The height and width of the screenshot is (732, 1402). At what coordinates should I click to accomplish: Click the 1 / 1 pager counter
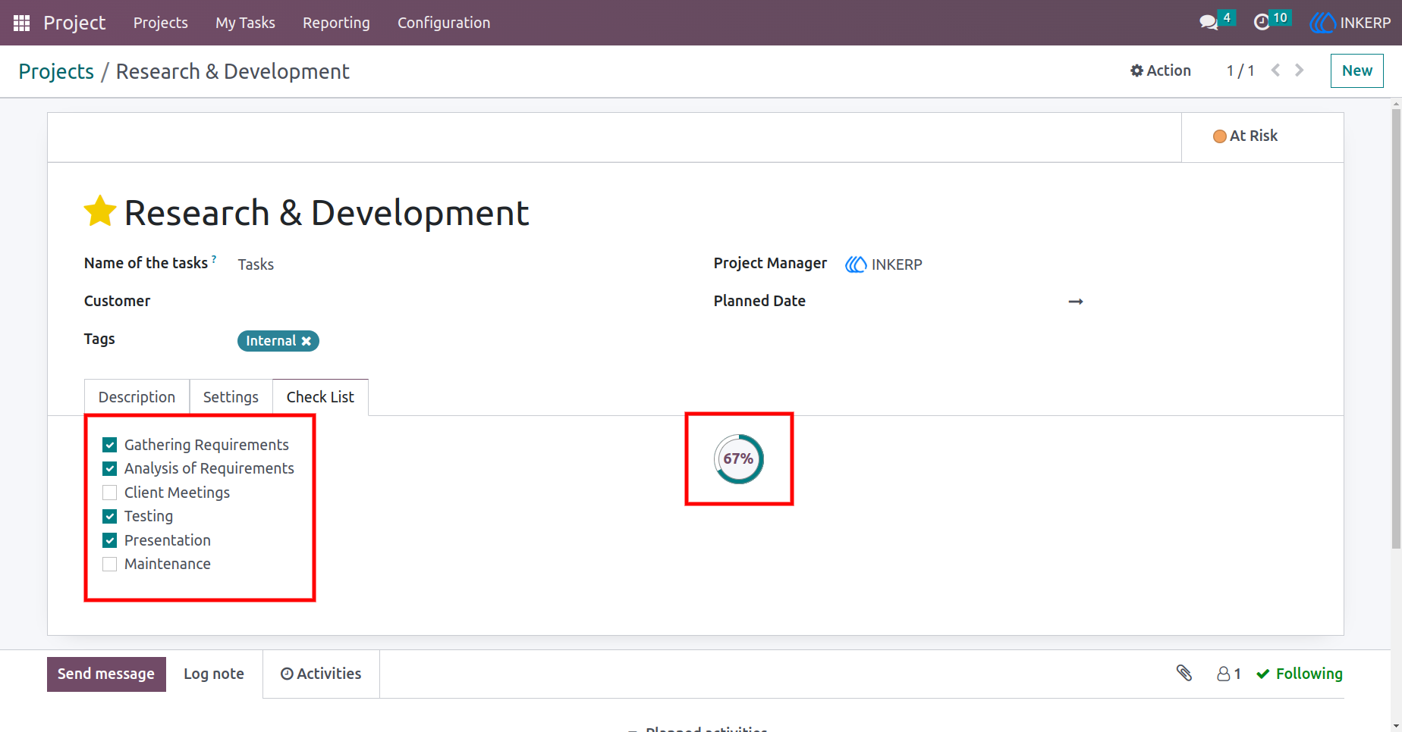point(1240,70)
